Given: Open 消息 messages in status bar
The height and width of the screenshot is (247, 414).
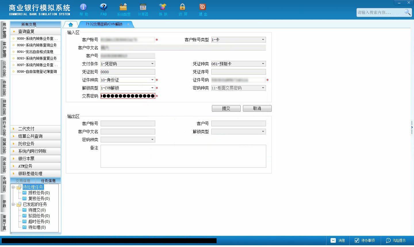Looking at the screenshot, I should 338,240.
